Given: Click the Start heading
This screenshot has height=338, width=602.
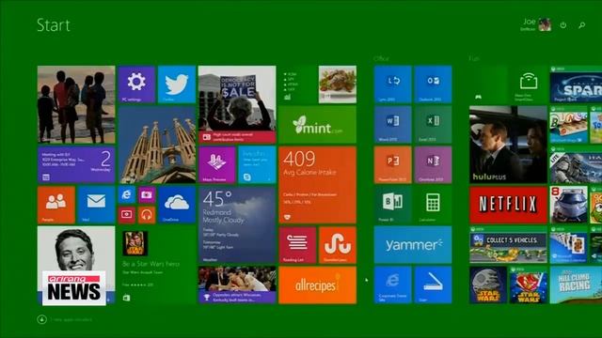Looking at the screenshot, I should 54,25.
